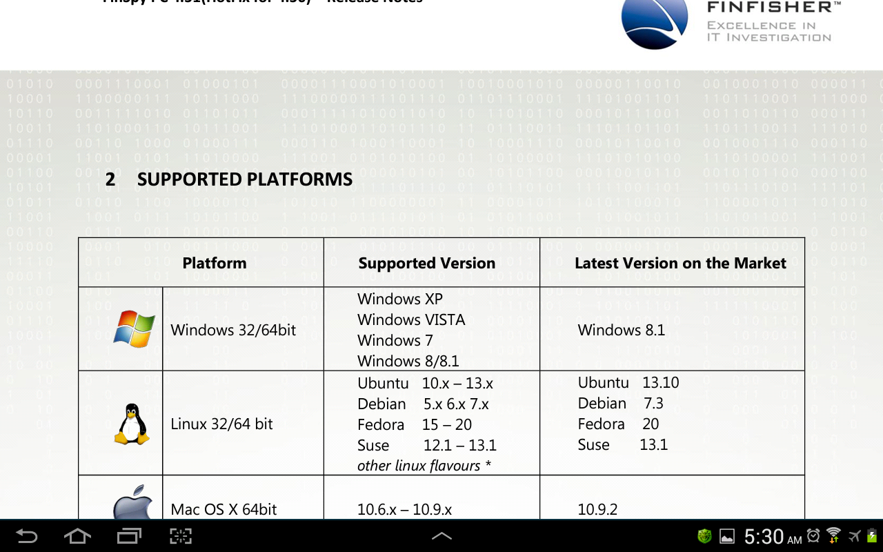Tap the screenshot capture icon in navigation bar
Screen dimensions: 883x552
pos(179,535)
